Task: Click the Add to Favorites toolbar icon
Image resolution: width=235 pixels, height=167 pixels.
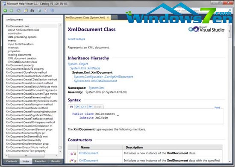Action: point(26,11)
